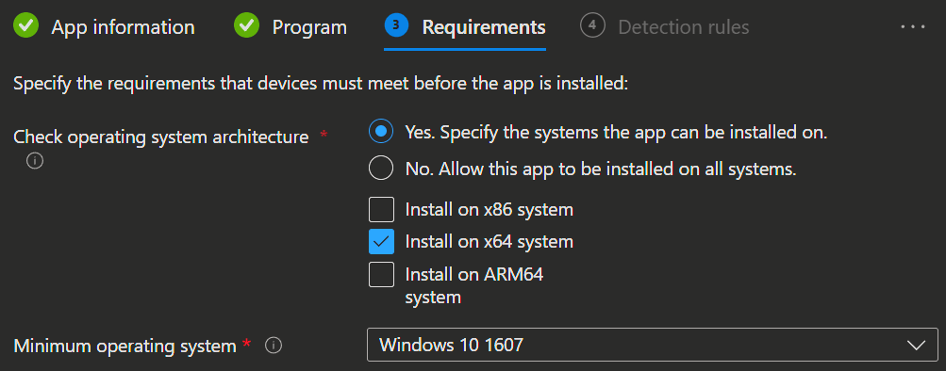Screen dimensions: 946x371
Task: Select Yes, specify the systems radio button
Action: point(381,132)
